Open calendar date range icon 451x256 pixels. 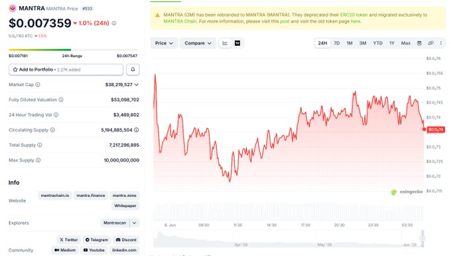point(419,43)
